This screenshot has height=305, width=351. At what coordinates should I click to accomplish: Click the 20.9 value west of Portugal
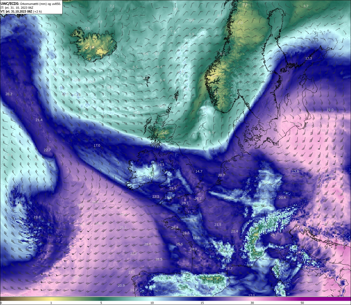pyautogui.click(x=121, y=285)
